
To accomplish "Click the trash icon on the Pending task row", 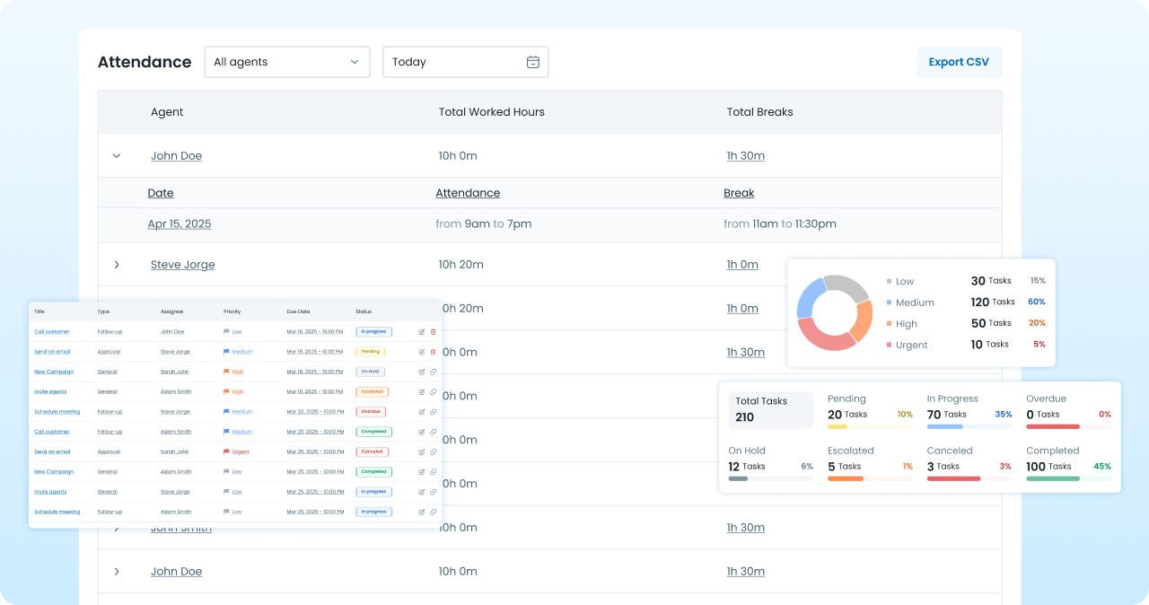I will pyautogui.click(x=433, y=352).
